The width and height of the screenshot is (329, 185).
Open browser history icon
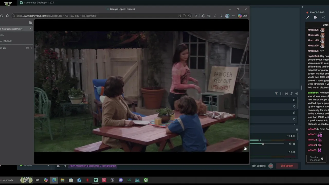pos(215,16)
